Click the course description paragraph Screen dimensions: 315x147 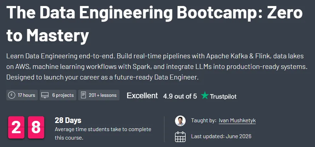coord(157,67)
